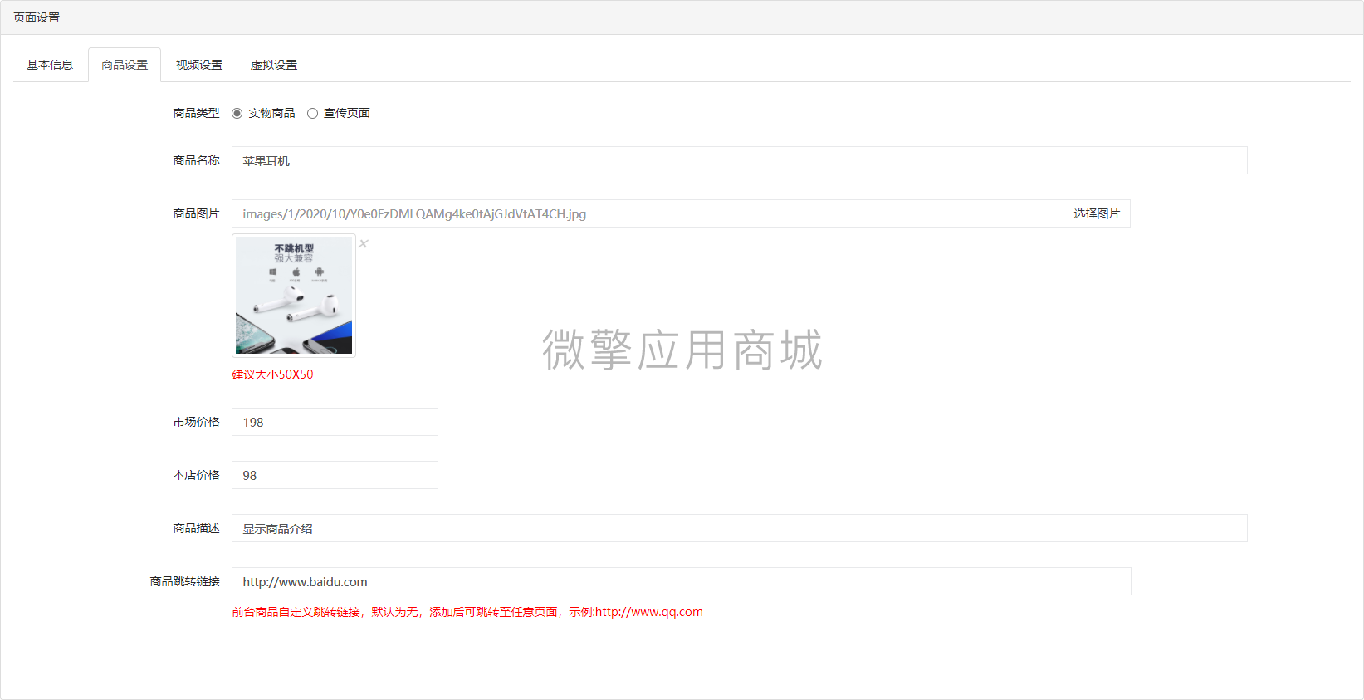1364x700 pixels.
Task: Switch to the 基本信息 tab
Action: 50,65
